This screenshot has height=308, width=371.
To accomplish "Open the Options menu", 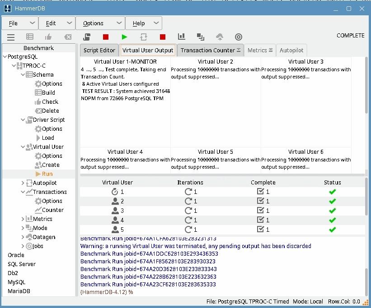I will pos(100,23).
